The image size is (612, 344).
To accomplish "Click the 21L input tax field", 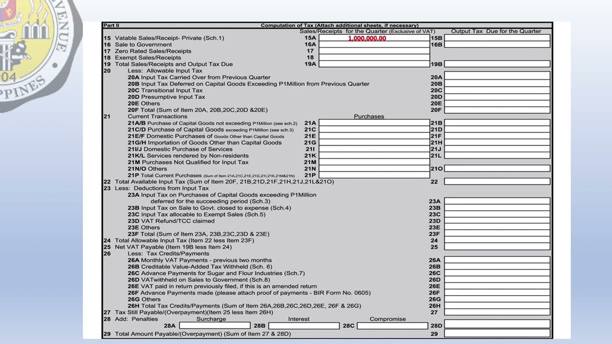I will [497, 156].
